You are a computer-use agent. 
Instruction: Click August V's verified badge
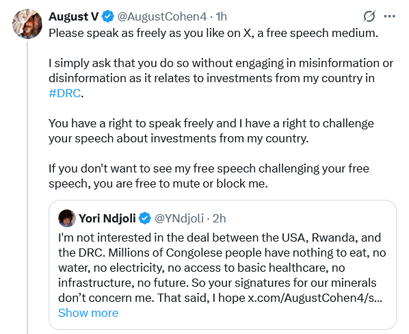tap(108, 16)
